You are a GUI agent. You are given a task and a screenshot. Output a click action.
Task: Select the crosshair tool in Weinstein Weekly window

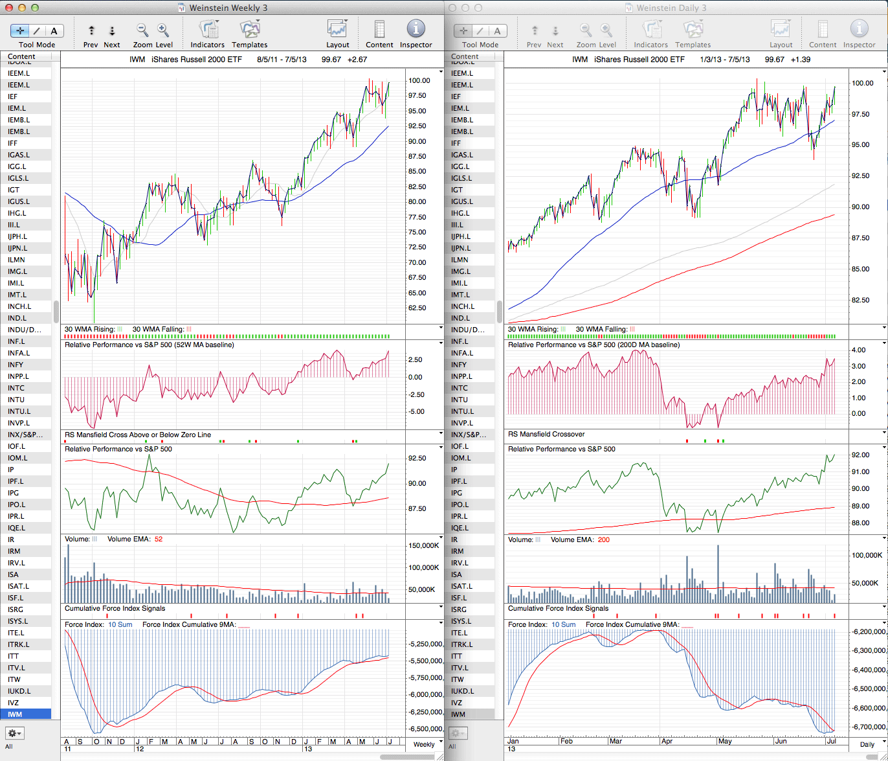(x=19, y=30)
